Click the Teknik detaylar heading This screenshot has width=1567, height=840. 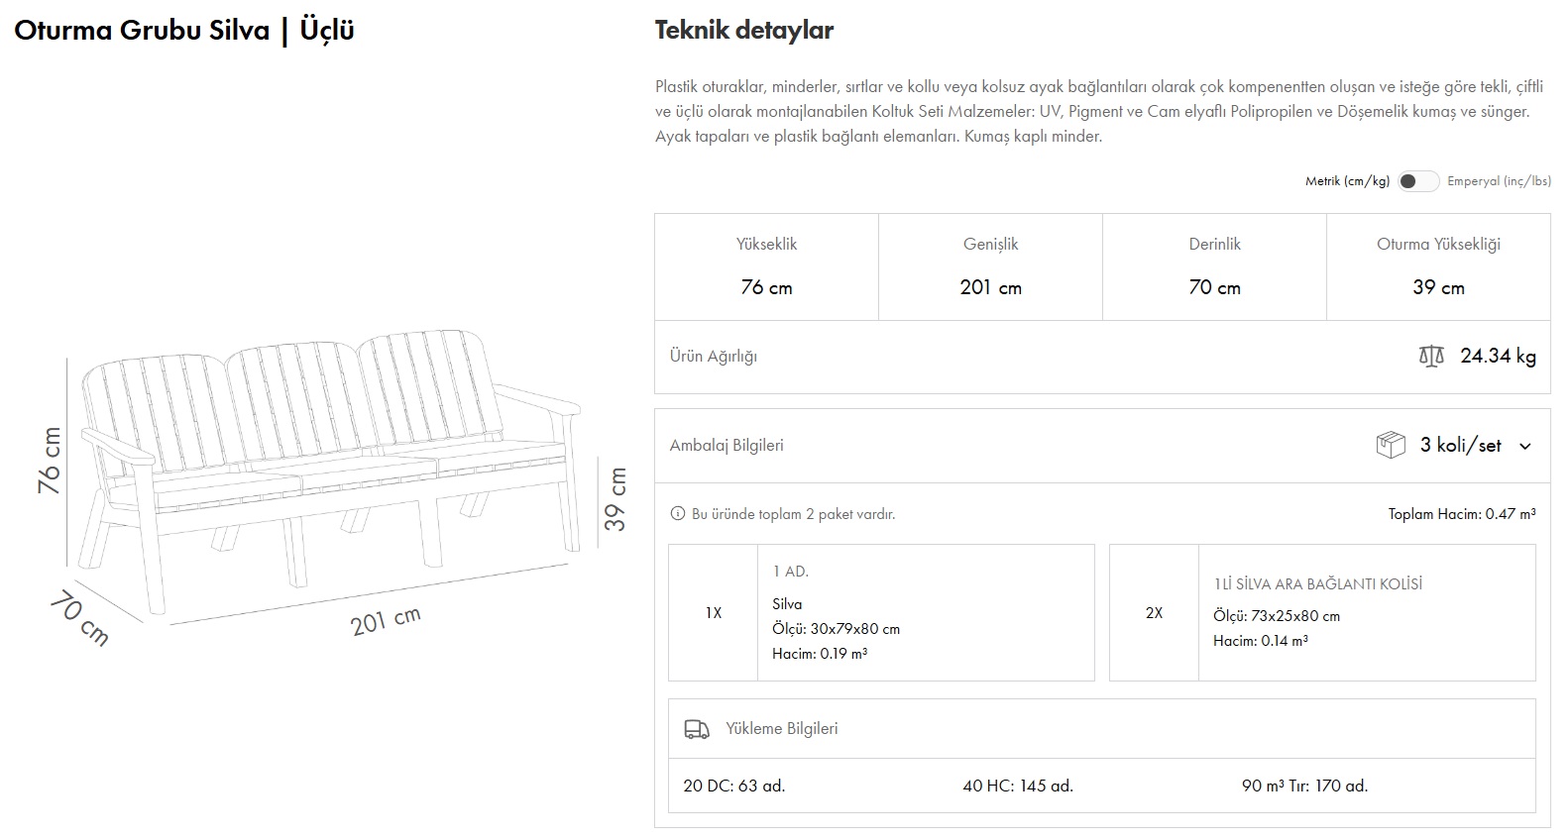click(743, 31)
